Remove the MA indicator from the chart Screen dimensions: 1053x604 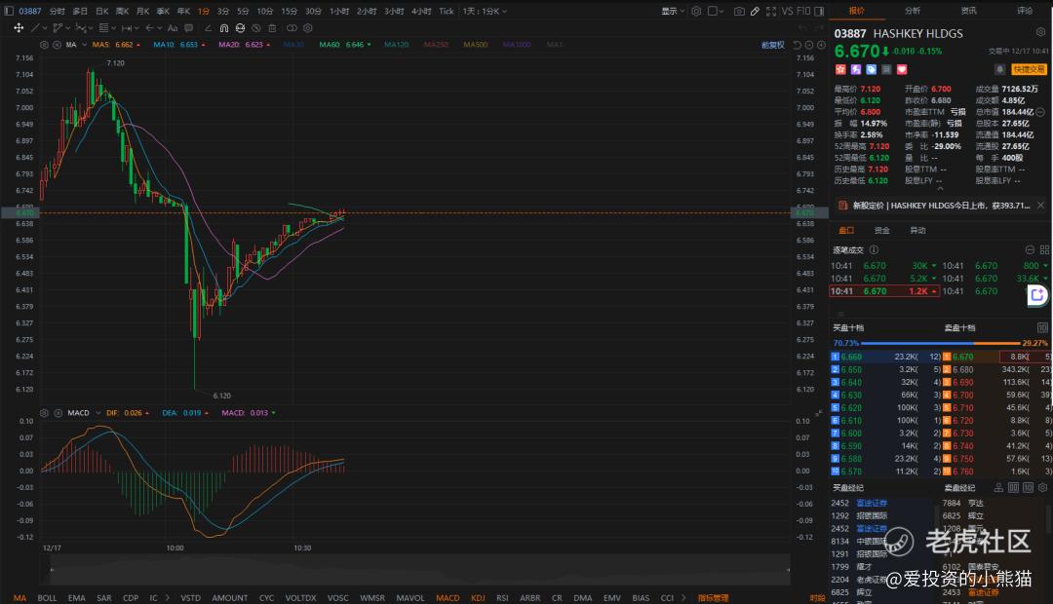[x=57, y=44]
